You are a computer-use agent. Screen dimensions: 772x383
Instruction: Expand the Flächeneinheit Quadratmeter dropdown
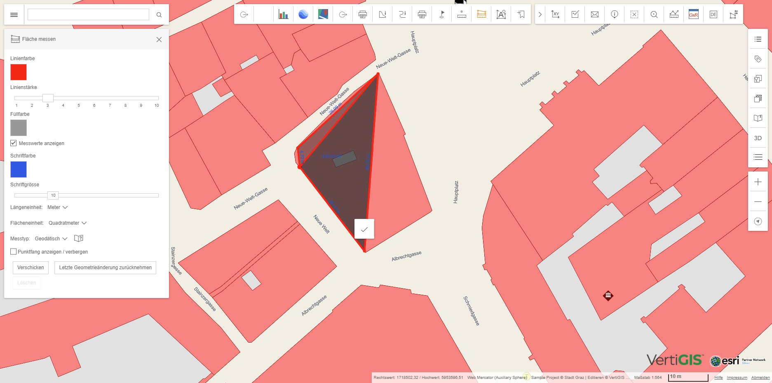click(x=68, y=223)
